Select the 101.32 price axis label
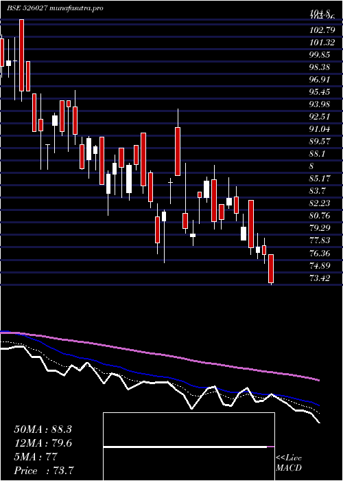 (x=322, y=43)
